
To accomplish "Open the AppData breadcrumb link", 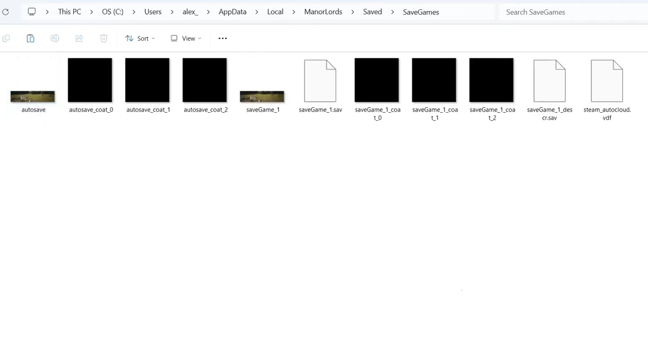I will (232, 12).
